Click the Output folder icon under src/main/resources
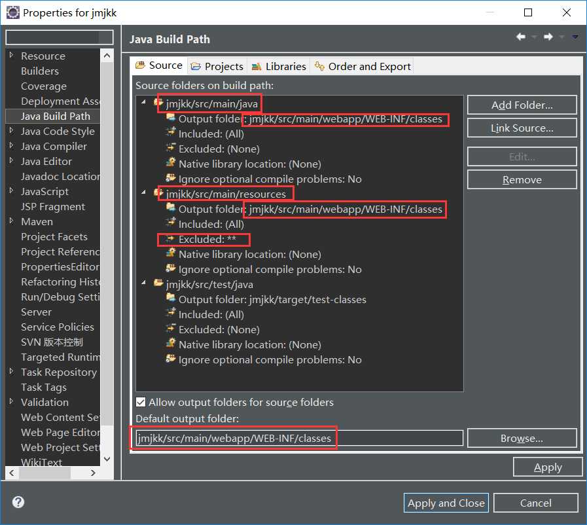 [x=171, y=208]
